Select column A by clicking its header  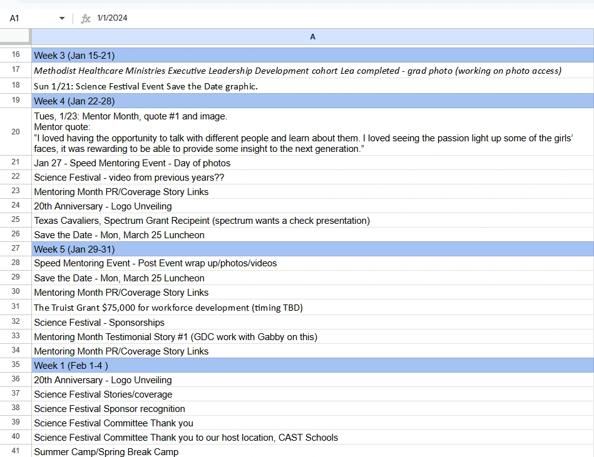tap(312, 37)
